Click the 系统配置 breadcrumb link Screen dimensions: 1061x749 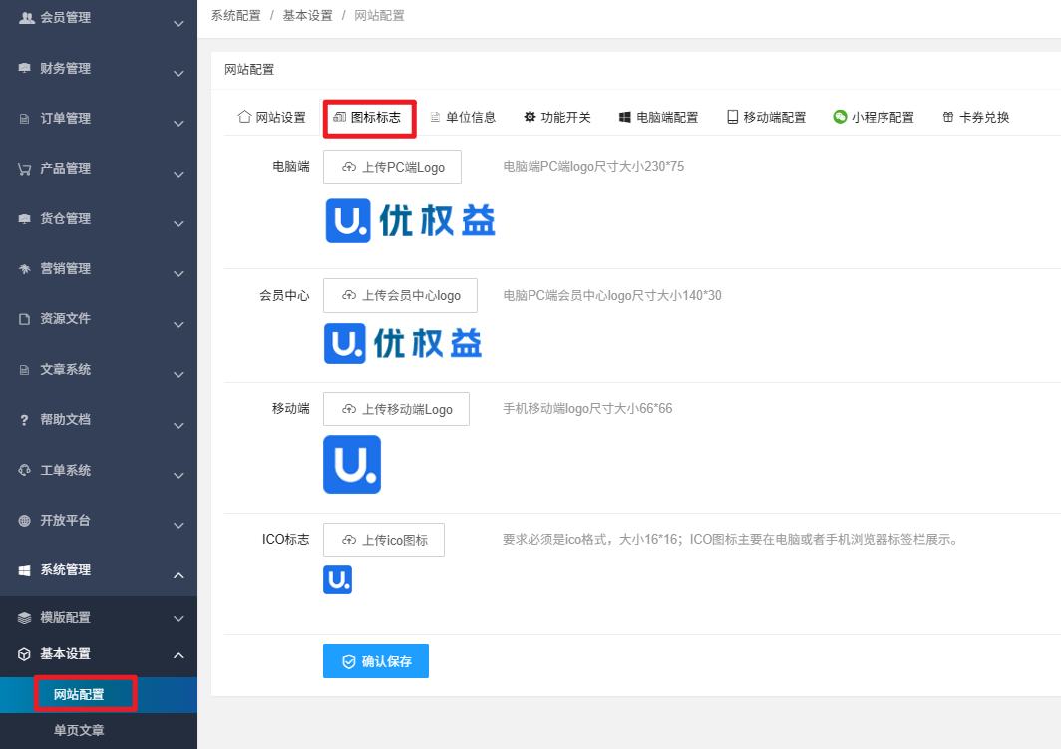[x=235, y=16]
